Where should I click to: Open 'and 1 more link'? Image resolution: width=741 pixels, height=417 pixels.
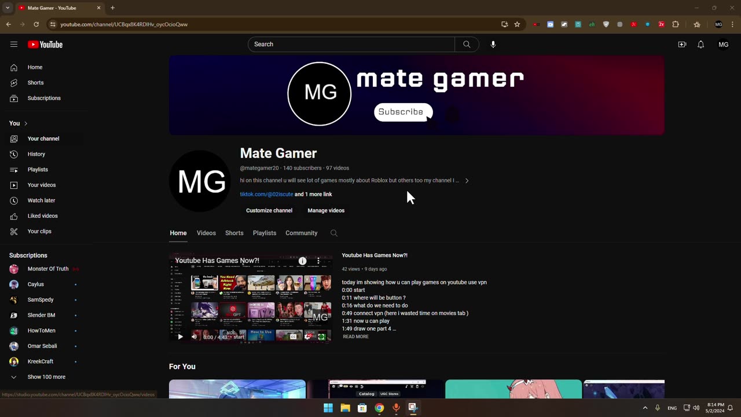coord(313,195)
